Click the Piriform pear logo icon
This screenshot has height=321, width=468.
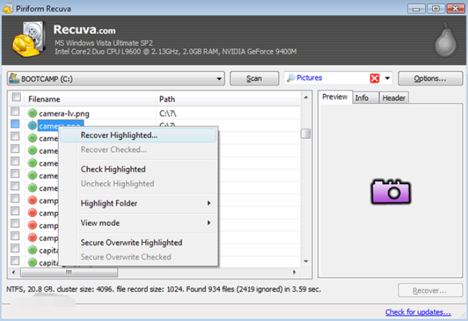(445, 40)
